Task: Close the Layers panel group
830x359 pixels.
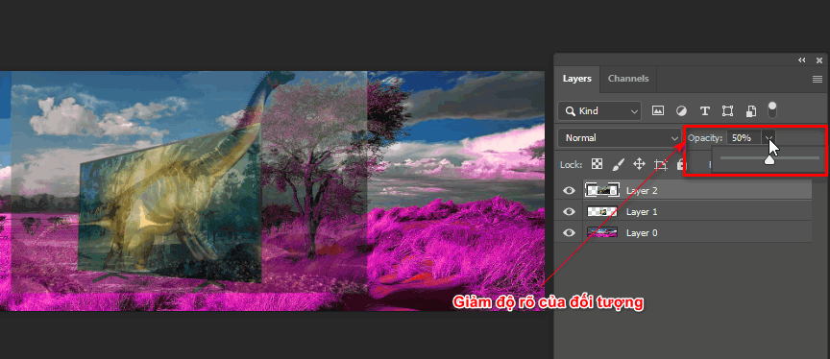Action: pos(819,60)
